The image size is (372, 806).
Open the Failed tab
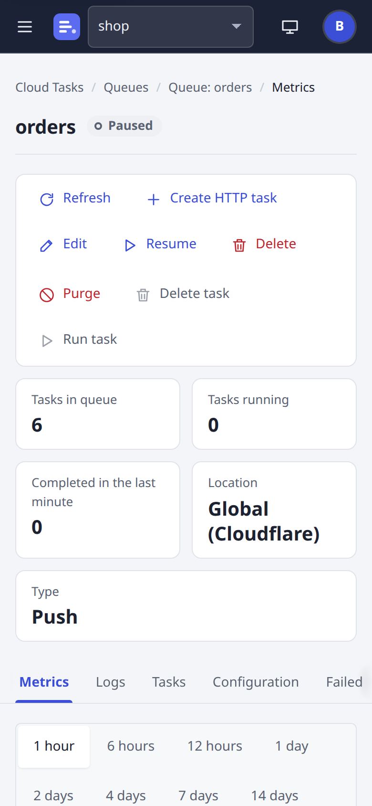coord(344,682)
